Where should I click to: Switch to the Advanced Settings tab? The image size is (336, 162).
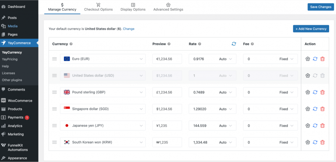point(168,7)
